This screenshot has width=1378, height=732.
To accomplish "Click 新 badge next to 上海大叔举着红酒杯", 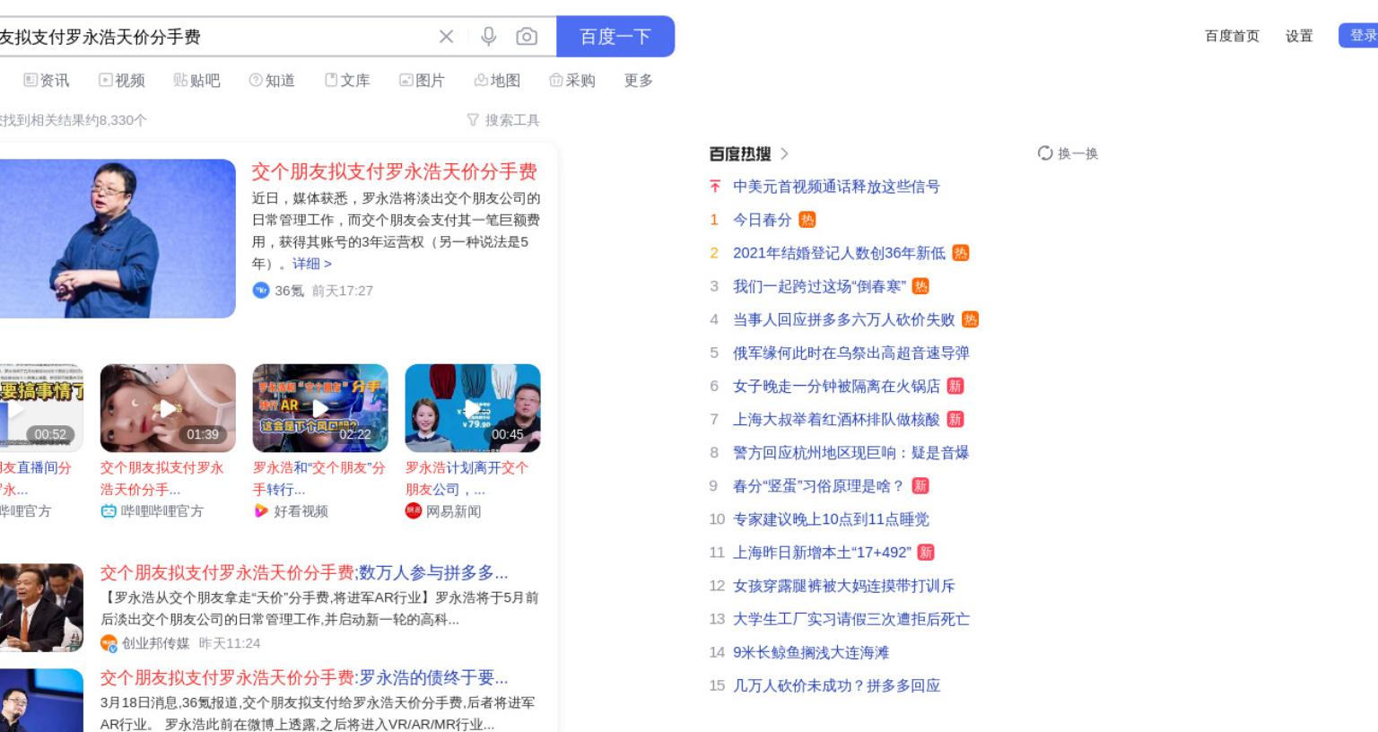I will tap(955, 419).
